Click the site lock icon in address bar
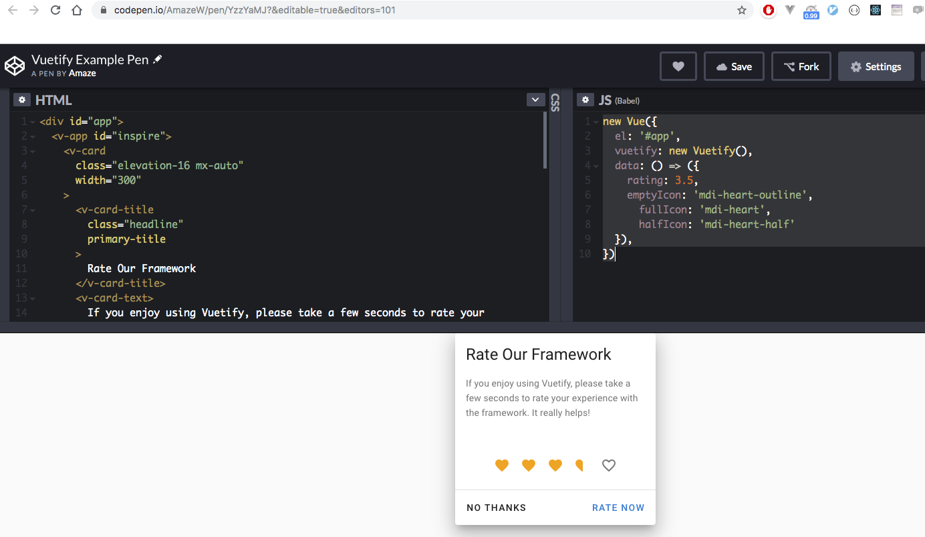 [103, 10]
